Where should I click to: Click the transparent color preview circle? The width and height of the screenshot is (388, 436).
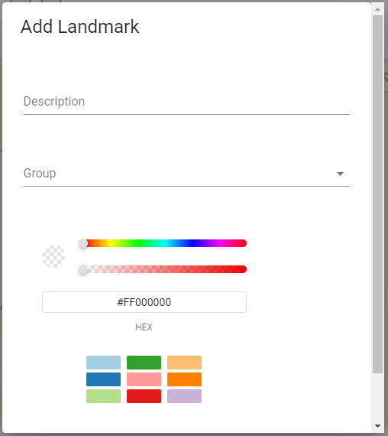point(53,256)
